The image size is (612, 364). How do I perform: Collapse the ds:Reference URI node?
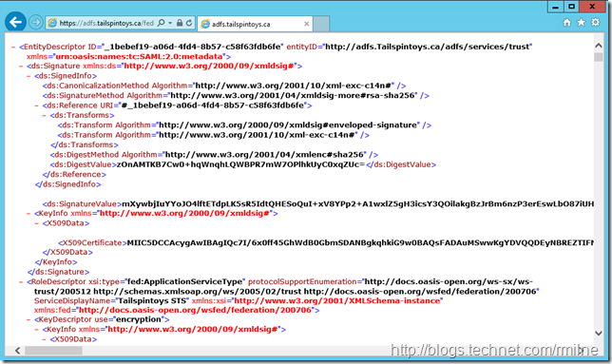[x=36, y=105]
